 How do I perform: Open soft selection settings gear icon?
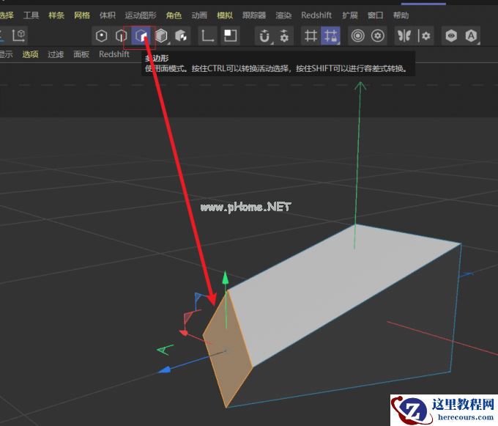click(378, 35)
